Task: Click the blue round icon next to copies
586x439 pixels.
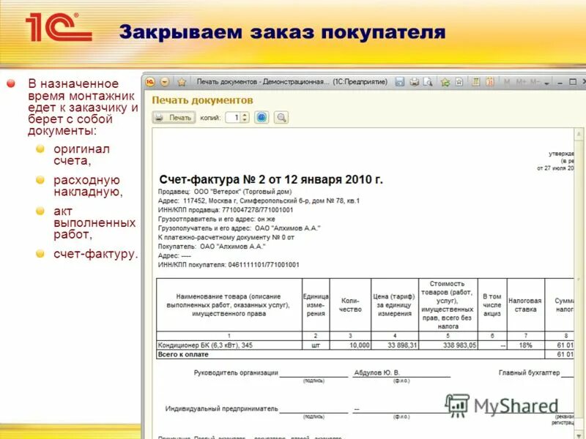Action: (262, 118)
